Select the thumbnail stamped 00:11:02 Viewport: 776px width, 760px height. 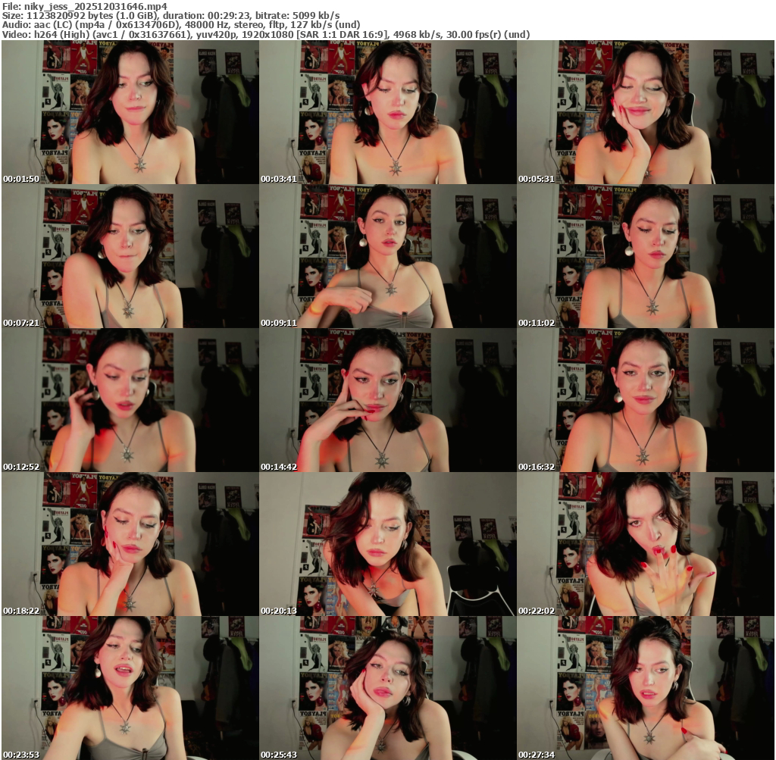pos(646,256)
